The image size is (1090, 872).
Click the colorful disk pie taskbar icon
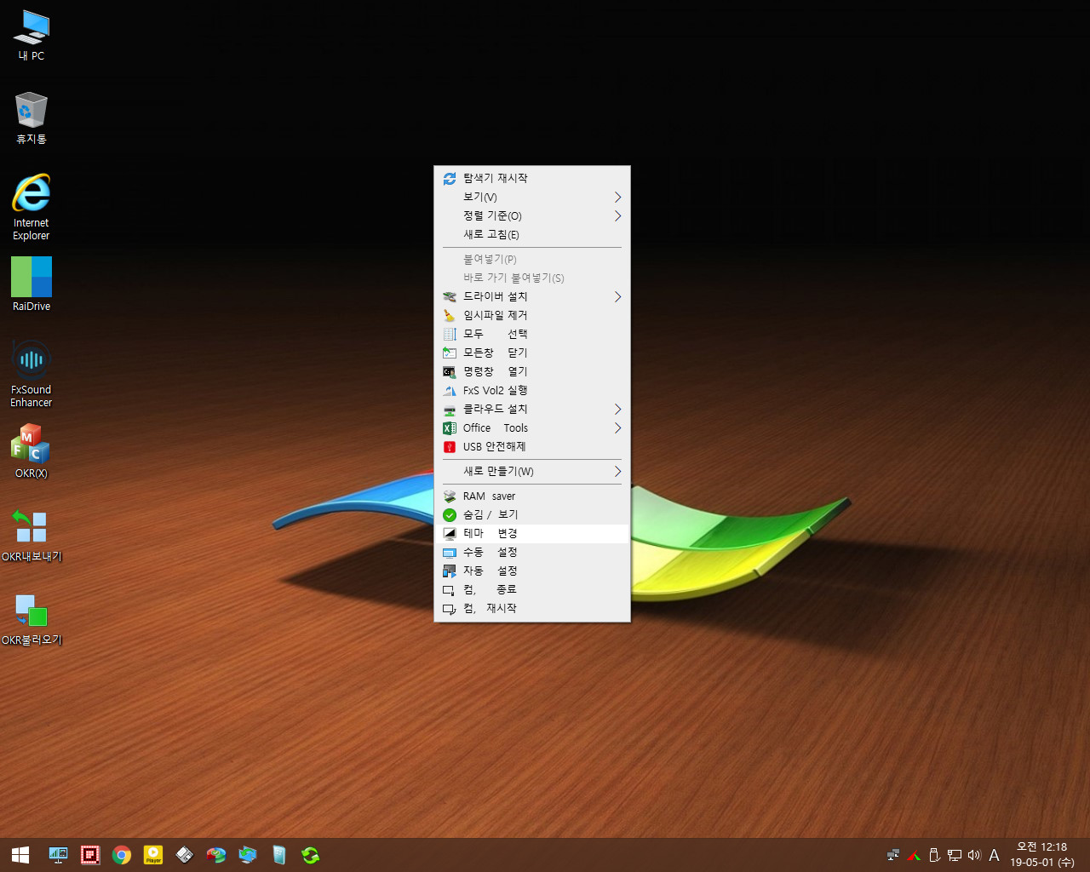[216, 855]
